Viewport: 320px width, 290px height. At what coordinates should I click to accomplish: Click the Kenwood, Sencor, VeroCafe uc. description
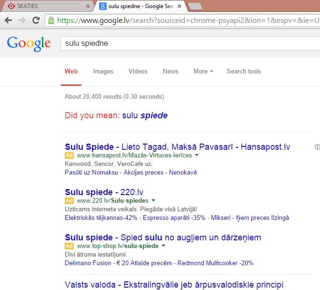click(109, 164)
